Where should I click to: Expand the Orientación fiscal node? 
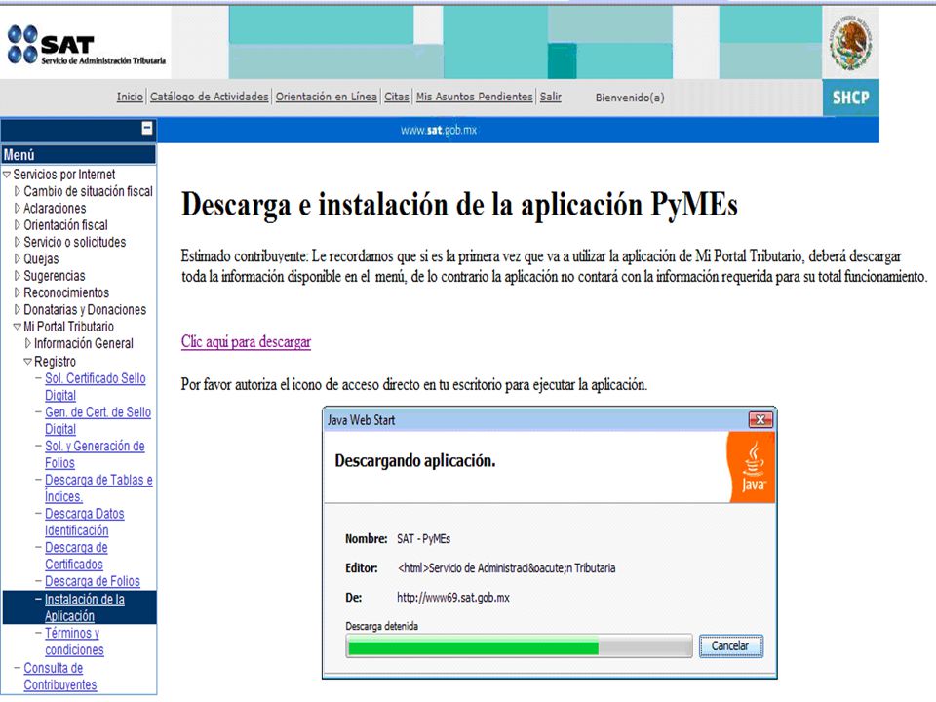(18, 225)
